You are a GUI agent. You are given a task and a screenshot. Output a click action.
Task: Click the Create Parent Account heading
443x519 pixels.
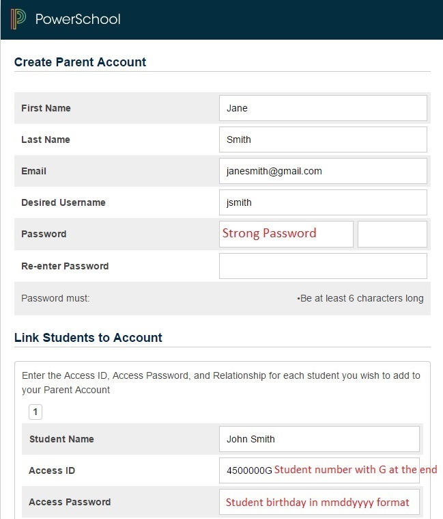(x=81, y=62)
